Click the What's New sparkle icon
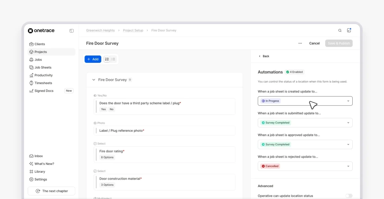The image size is (384, 199). 31,164
